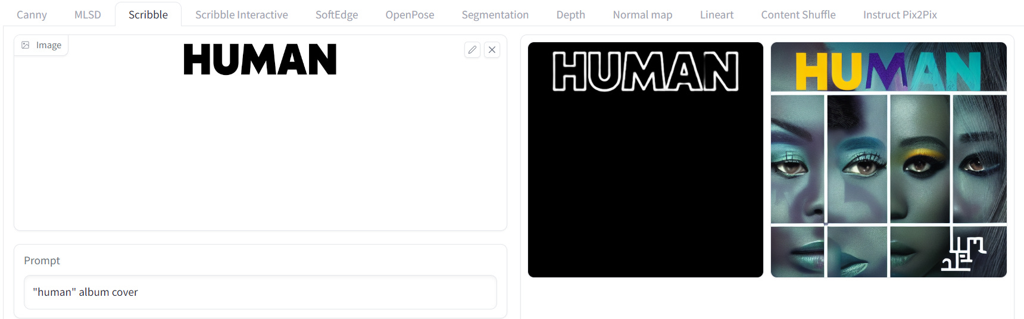
Task: Open the Scribble Interactive tab
Action: pyautogui.click(x=242, y=15)
